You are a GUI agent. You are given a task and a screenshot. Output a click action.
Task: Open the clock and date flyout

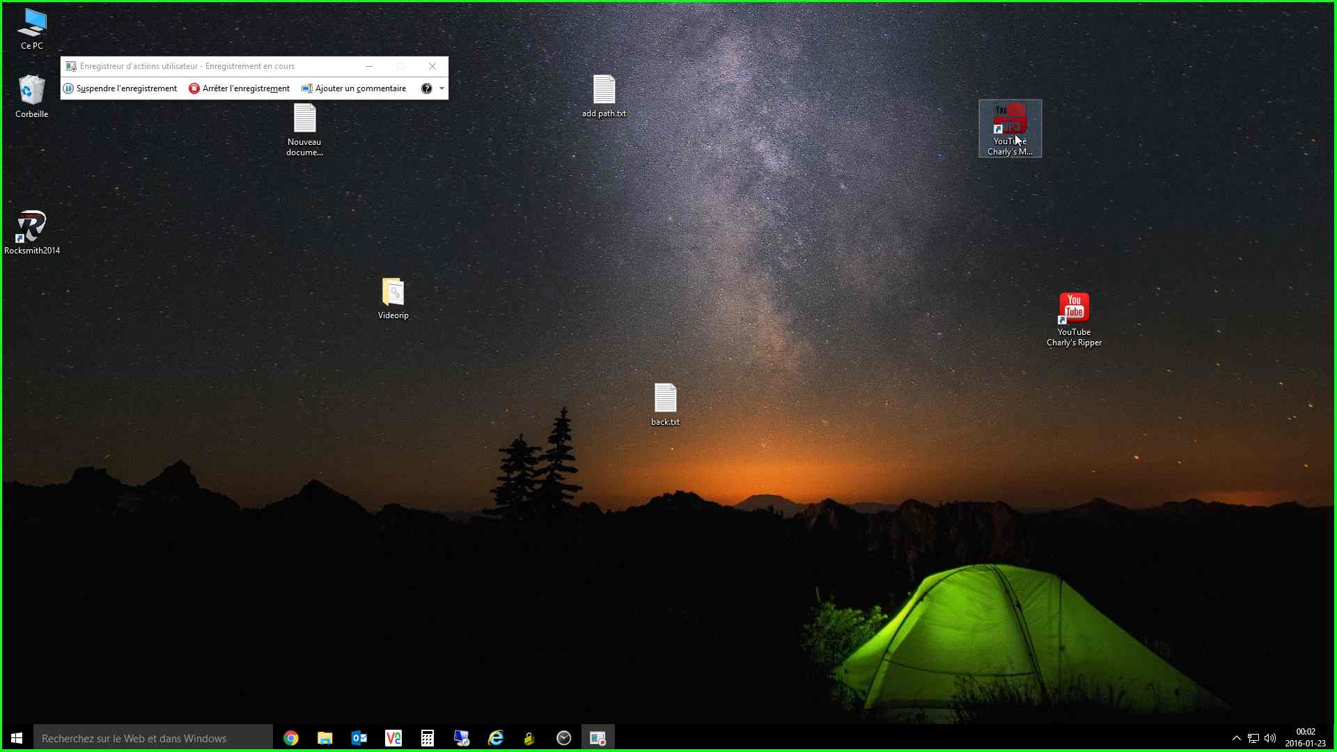[x=1306, y=737]
